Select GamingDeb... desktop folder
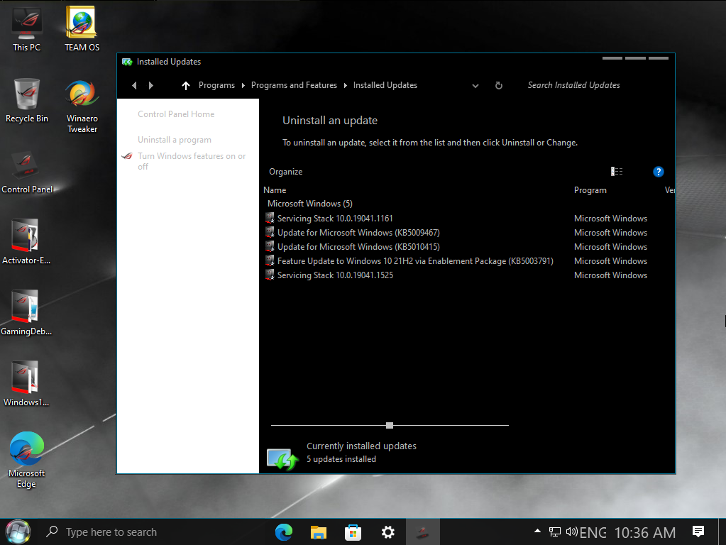The image size is (726, 545). pos(26,312)
